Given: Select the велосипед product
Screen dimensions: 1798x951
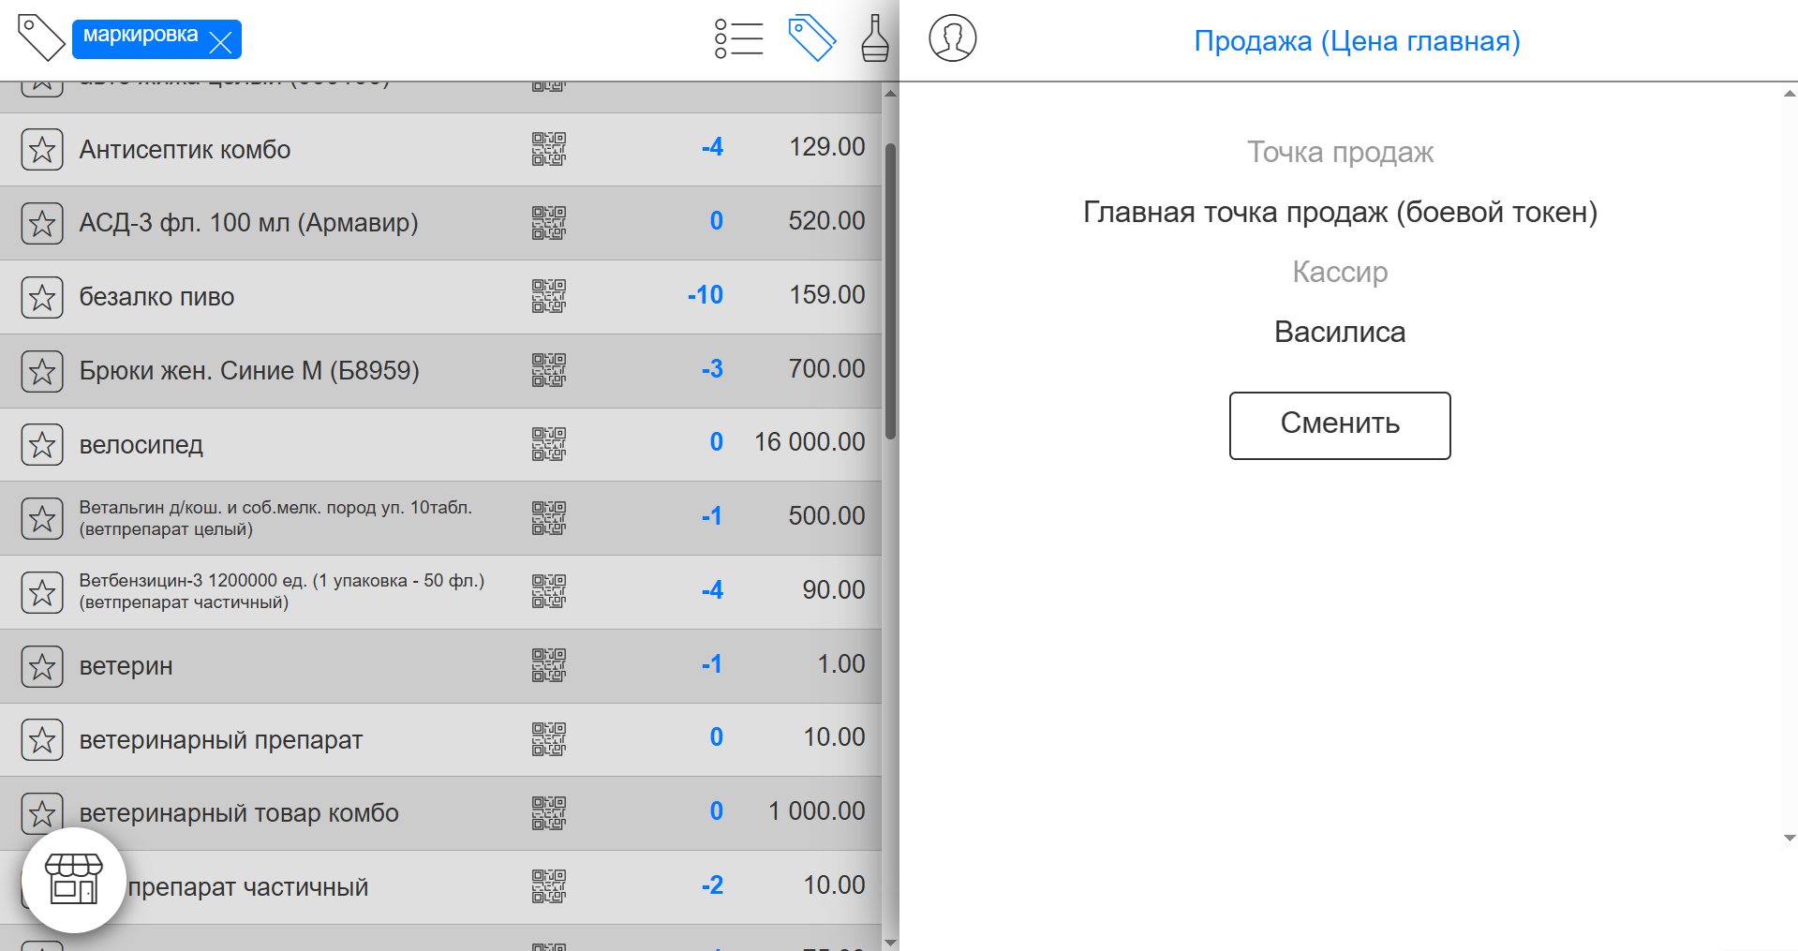Looking at the screenshot, I should click(x=141, y=445).
